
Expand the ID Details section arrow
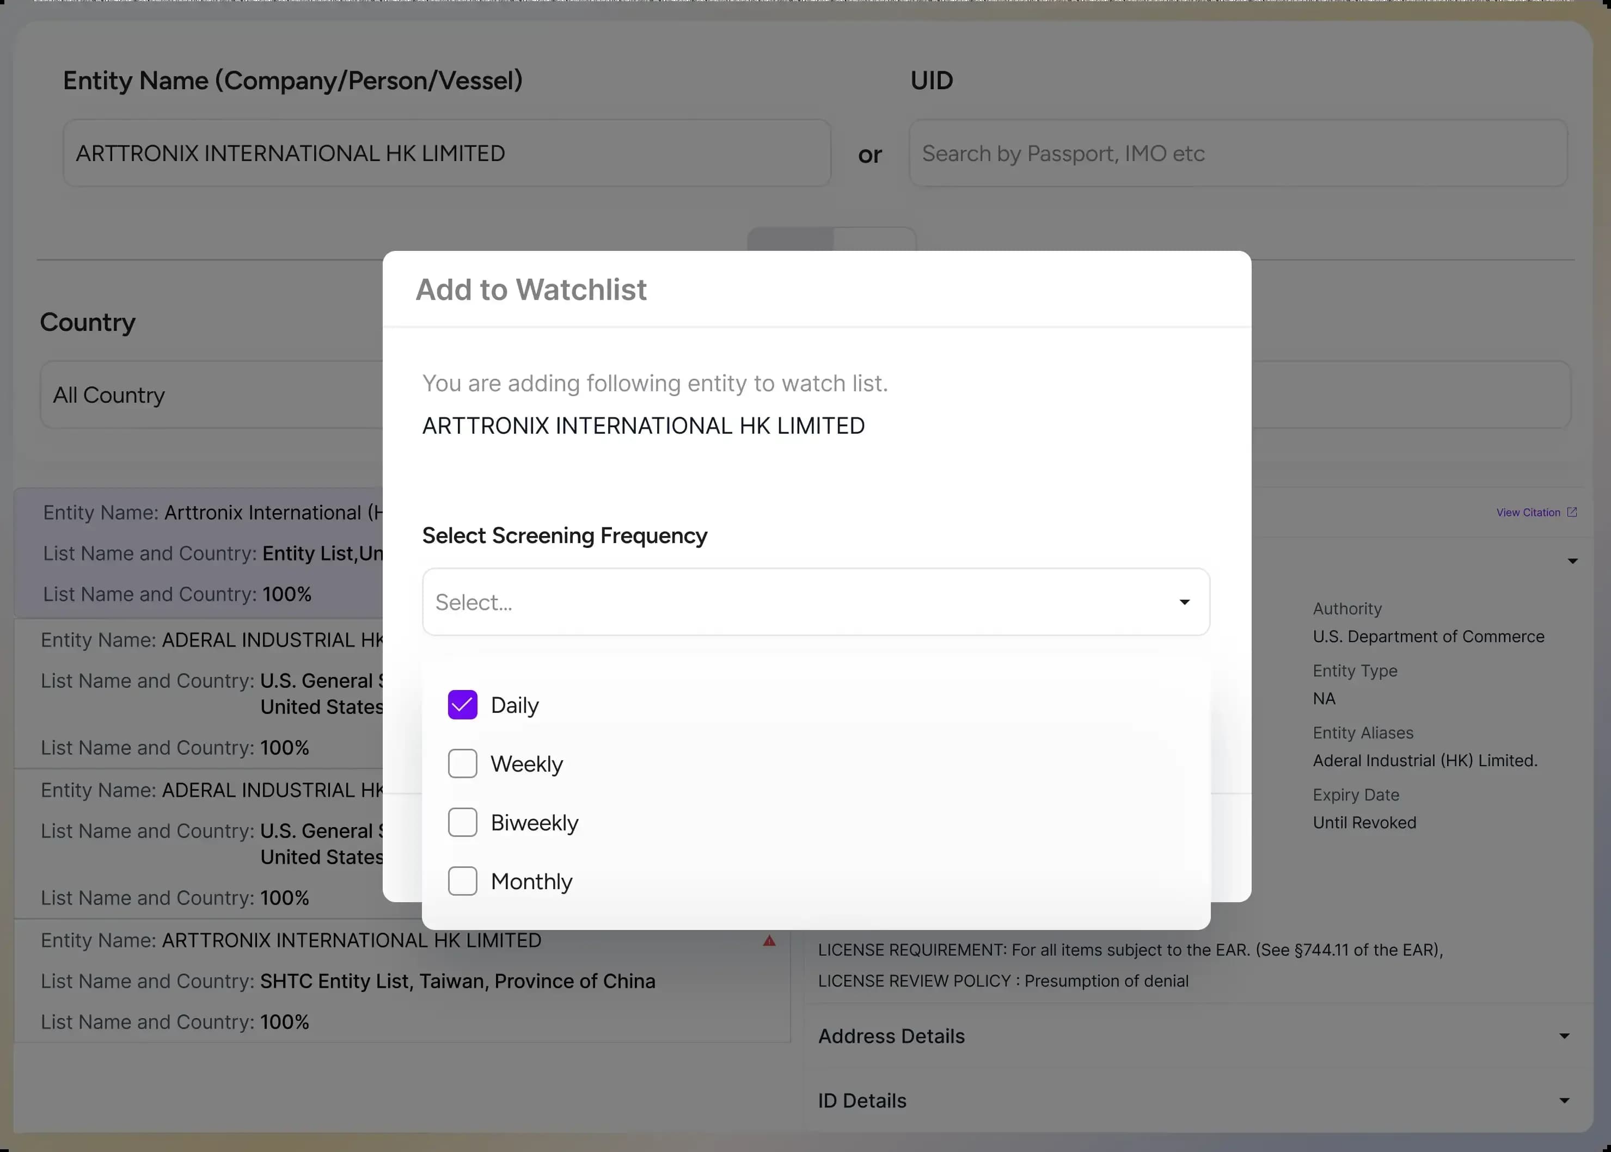(x=1564, y=1101)
